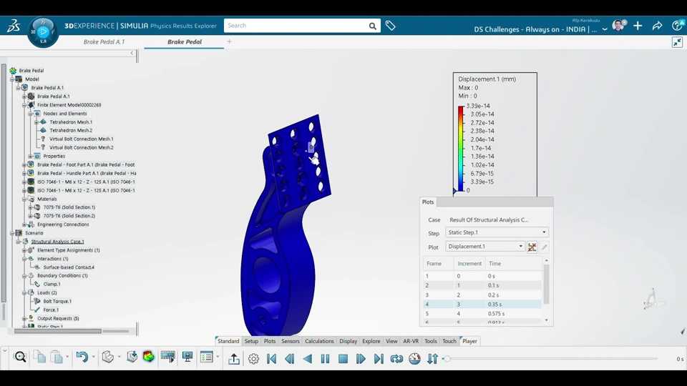Click the plus Add icon in header
This screenshot has width=687, height=386.
(x=638, y=26)
